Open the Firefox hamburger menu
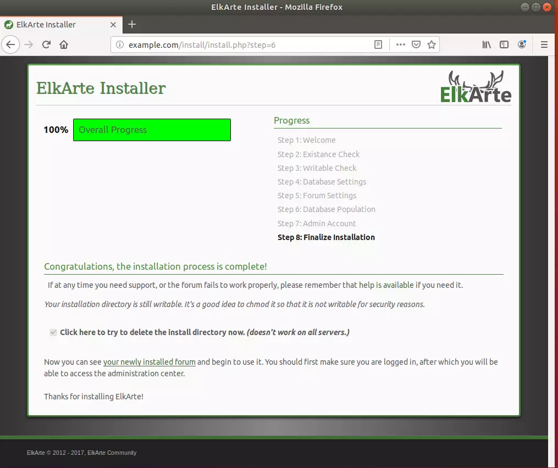 click(544, 45)
